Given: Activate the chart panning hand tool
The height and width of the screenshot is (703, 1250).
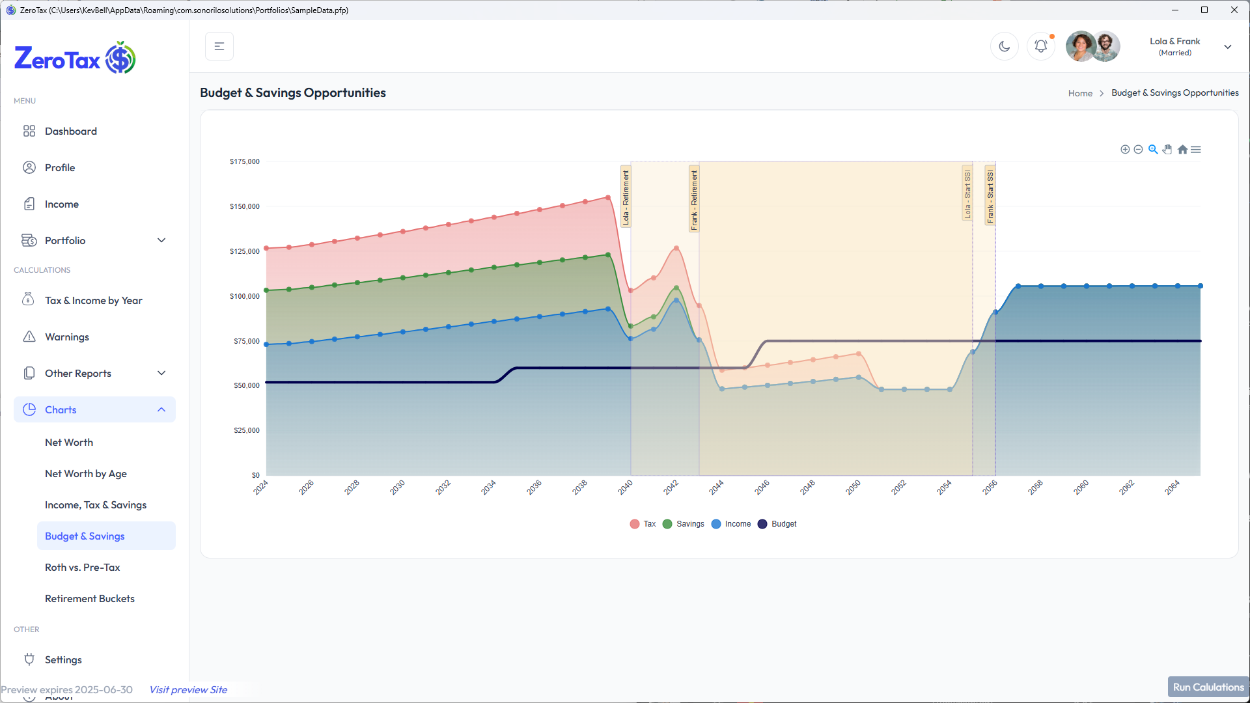Looking at the screenshot, I should tap(1167, 150).
